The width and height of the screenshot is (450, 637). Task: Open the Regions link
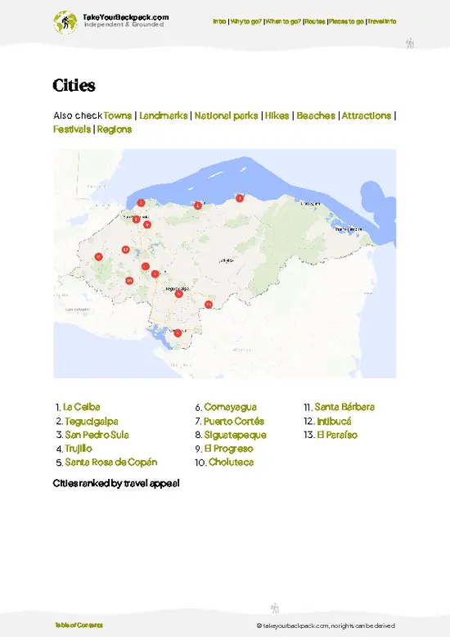pyautogui.click(x=114, y=129)
